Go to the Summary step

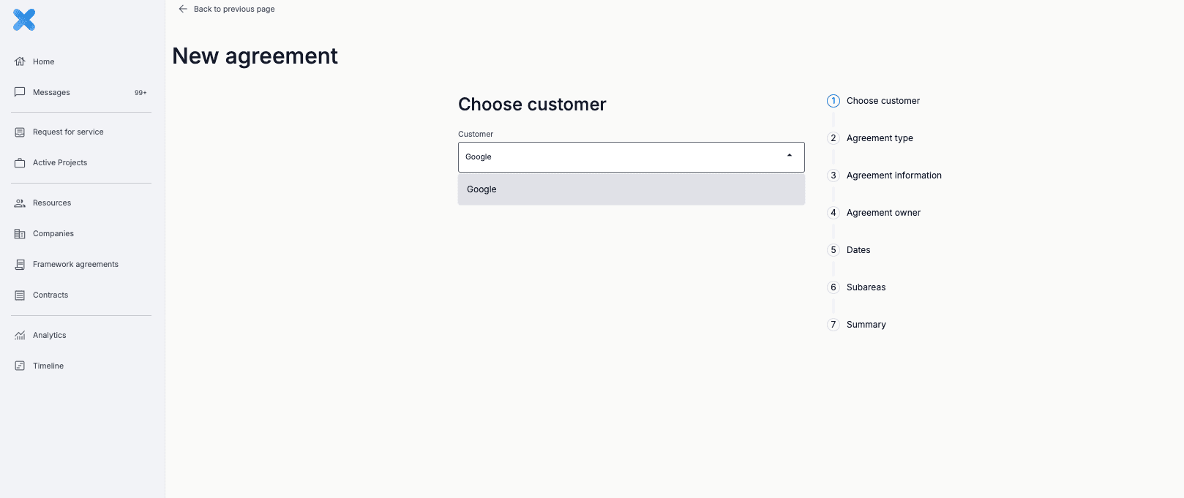[x=866, y=325]
